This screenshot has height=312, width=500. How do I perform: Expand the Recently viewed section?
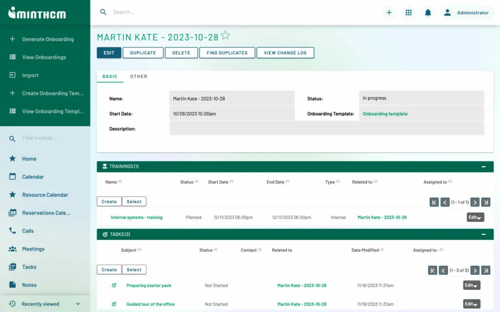tap(77, 303)
